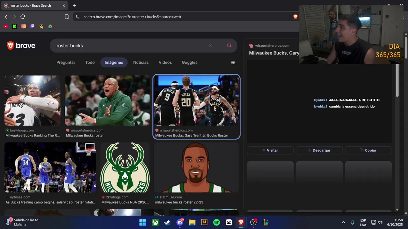Screen dimensions: 408x229
Task: Close the roster bucks tab
Action: click(x=64, y=5)
